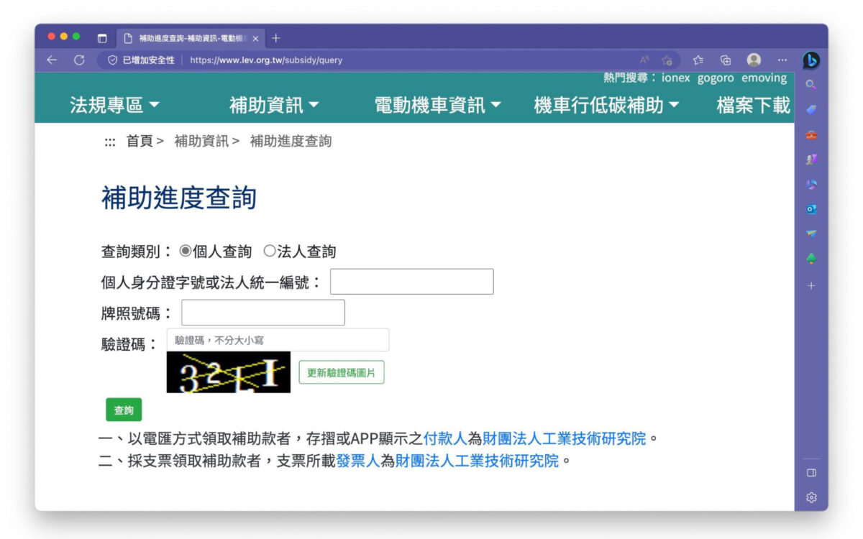Open the Favorites list icon
The width and height of the screenshot is (863, 539).
click(x=698, y=60)
